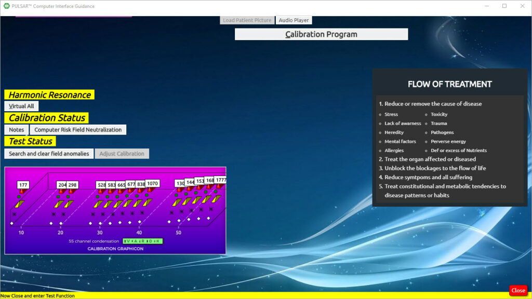Launch the Calibration Program

click(321, 34)
